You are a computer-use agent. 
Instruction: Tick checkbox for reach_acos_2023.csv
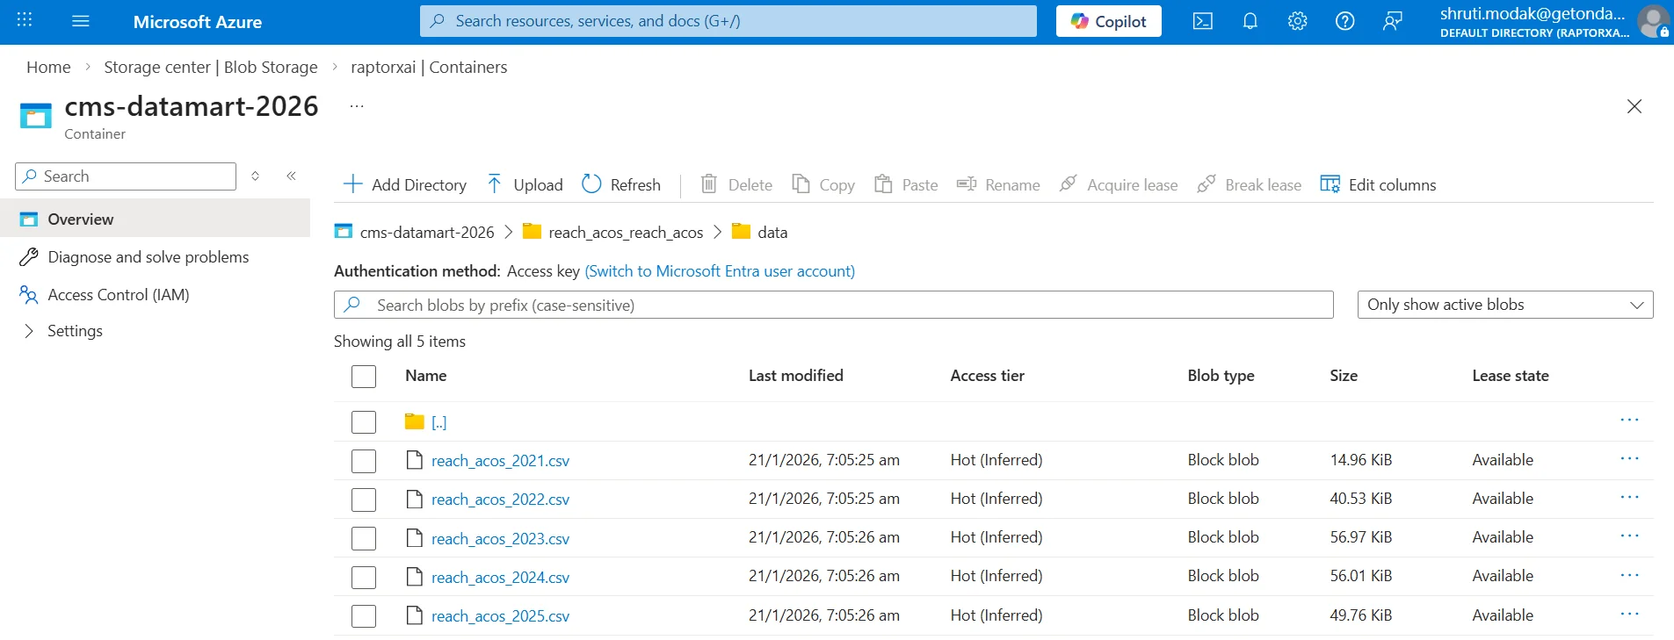(x=364, y=538)
